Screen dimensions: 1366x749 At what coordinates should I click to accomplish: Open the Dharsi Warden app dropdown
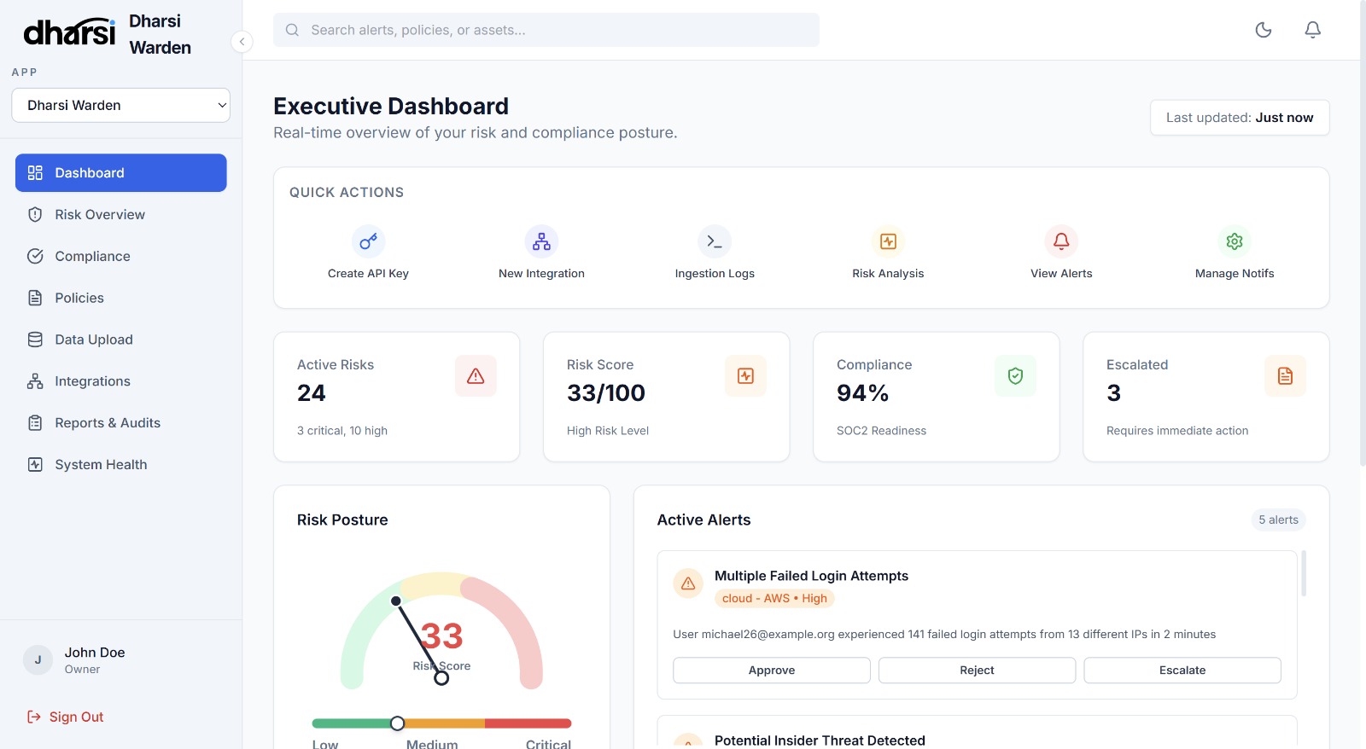click(x=120, y=105)
